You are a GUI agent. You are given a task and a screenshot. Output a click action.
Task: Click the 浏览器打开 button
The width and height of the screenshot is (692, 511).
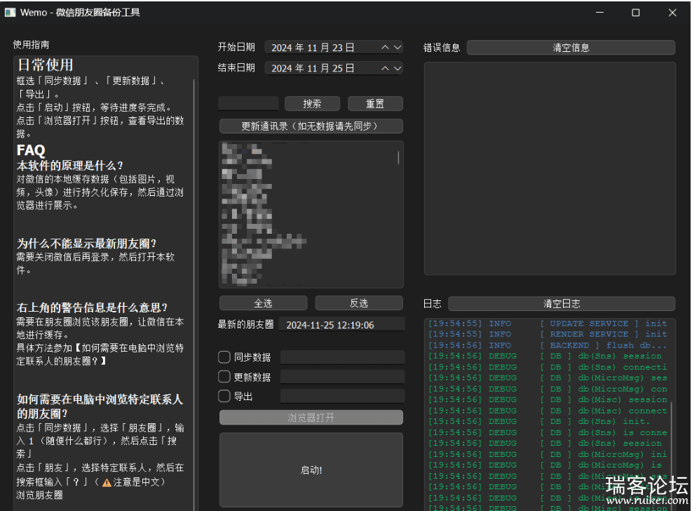click(311, 418)
